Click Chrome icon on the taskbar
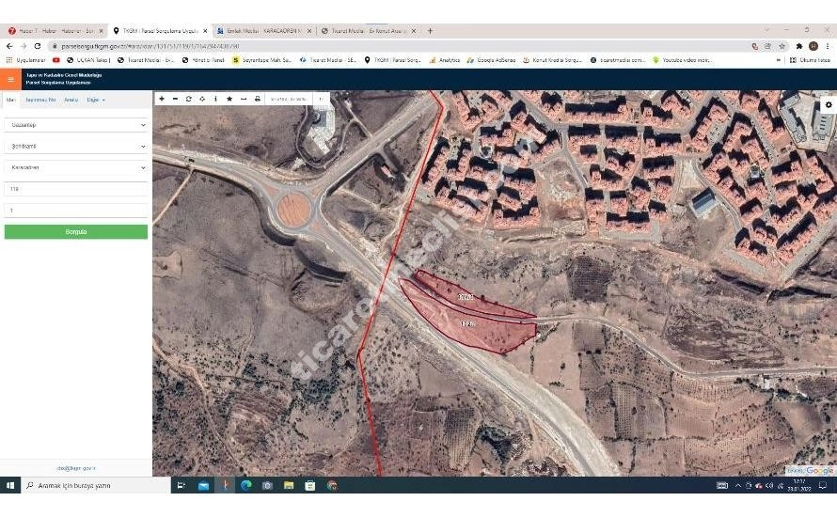This screenshot has height=517, width=837. point(332,486)
